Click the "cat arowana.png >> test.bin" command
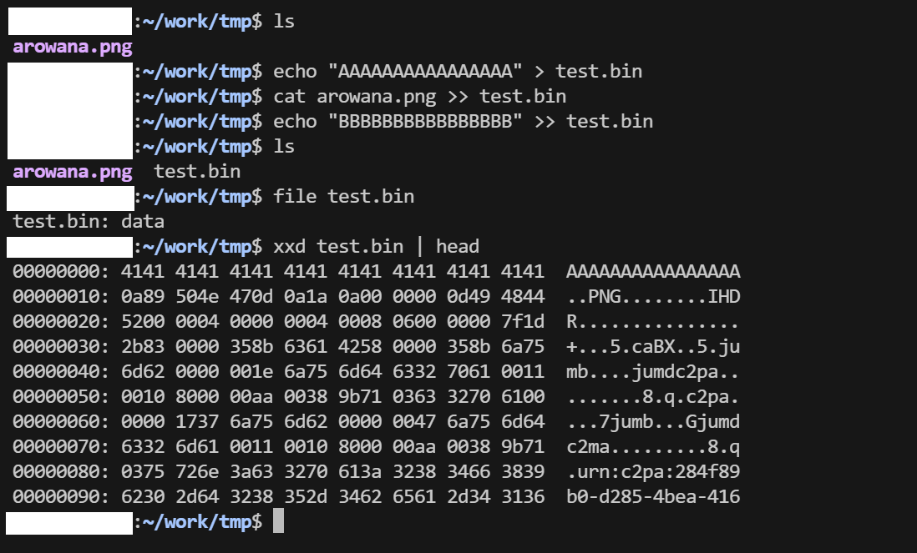The height and width of the screenshot is (553, 917). click(x=419, y=97)
